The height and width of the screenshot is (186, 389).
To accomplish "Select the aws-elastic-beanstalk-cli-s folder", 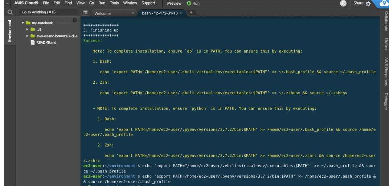I will [x=57, y=36].
